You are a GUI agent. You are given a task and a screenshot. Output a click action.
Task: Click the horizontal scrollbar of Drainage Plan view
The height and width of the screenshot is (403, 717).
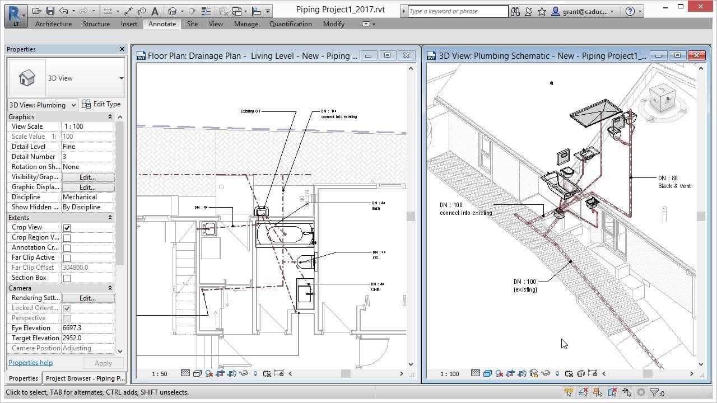click(x=346, y=373)
